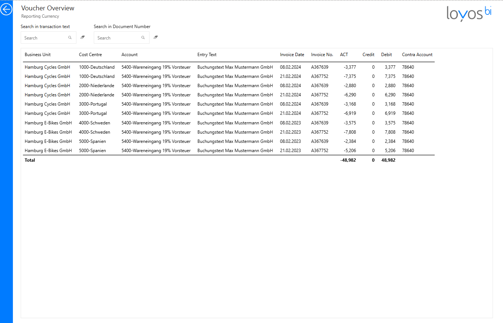Screen dimensions: 503x323
Task: Sort by Credit column header
Action: [x=369, y=55]
